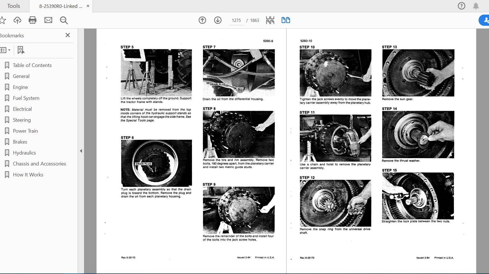
Task: Jump to the Engine bookmark
Action: tap(20, 87)
